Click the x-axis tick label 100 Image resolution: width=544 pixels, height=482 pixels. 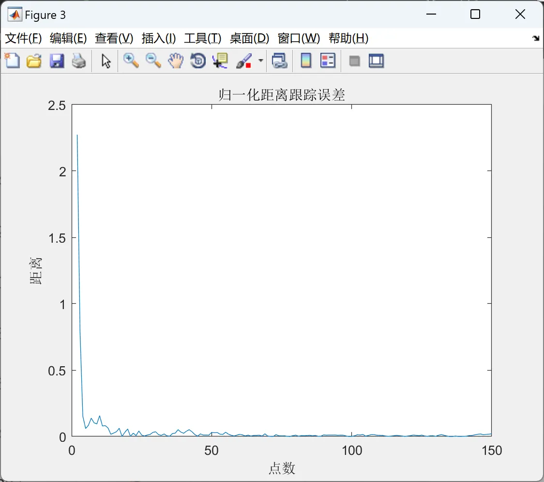352,451
